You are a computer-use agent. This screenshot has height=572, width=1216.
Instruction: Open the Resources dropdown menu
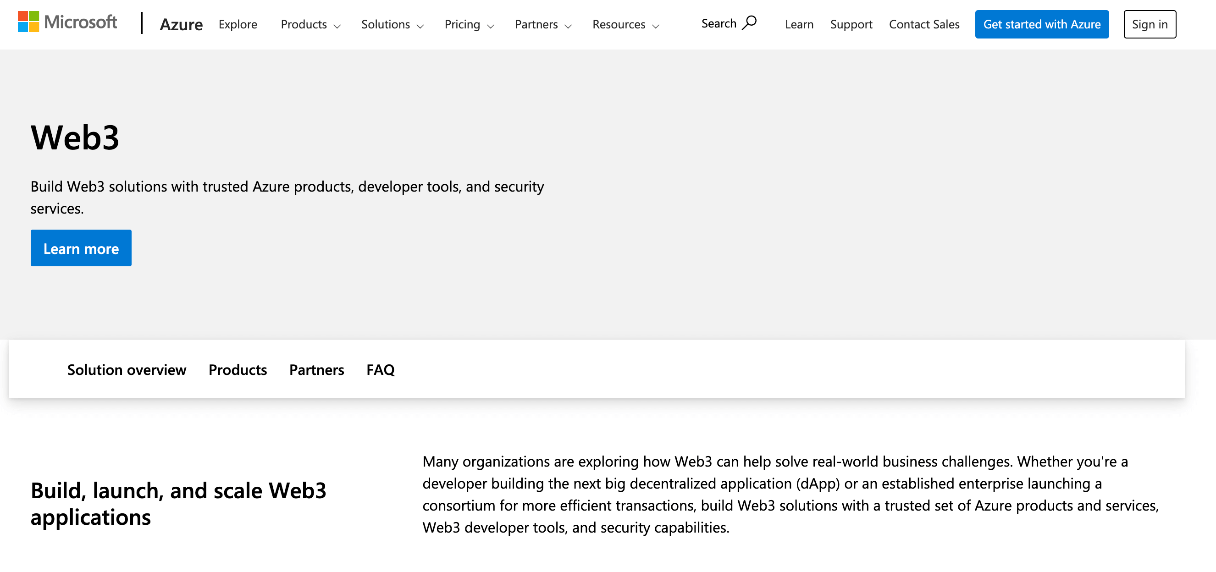pos(625,24)
